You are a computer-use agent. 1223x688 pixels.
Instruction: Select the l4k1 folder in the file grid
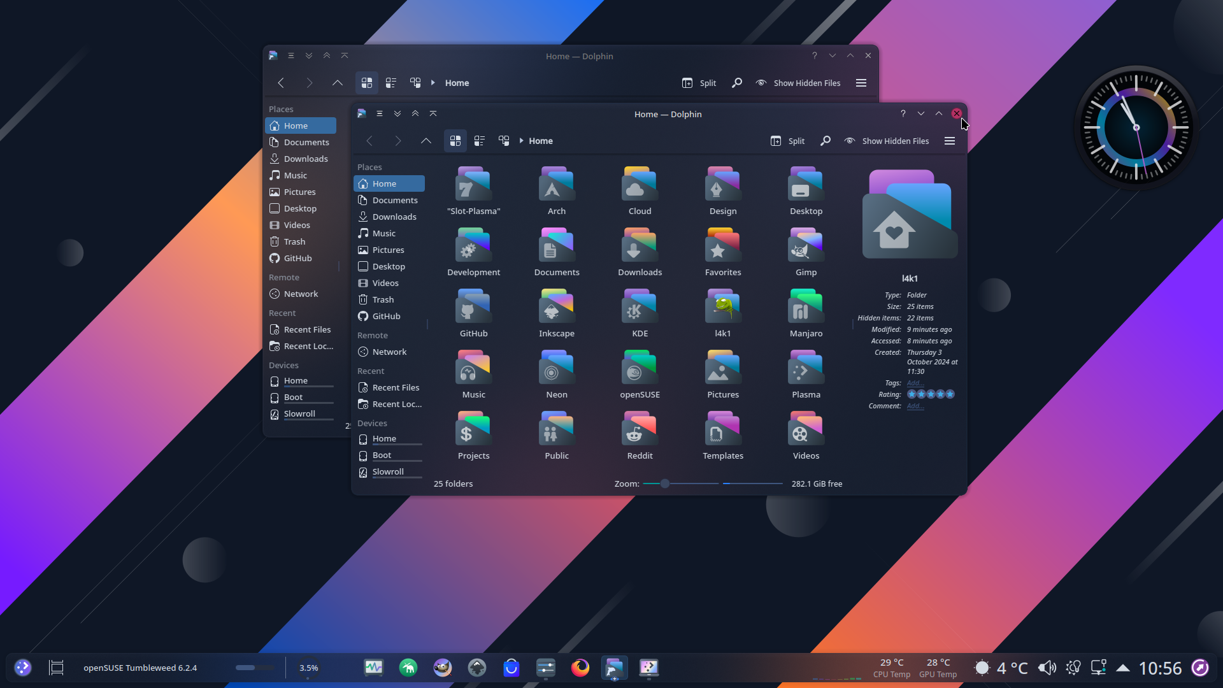click(723, 313)
